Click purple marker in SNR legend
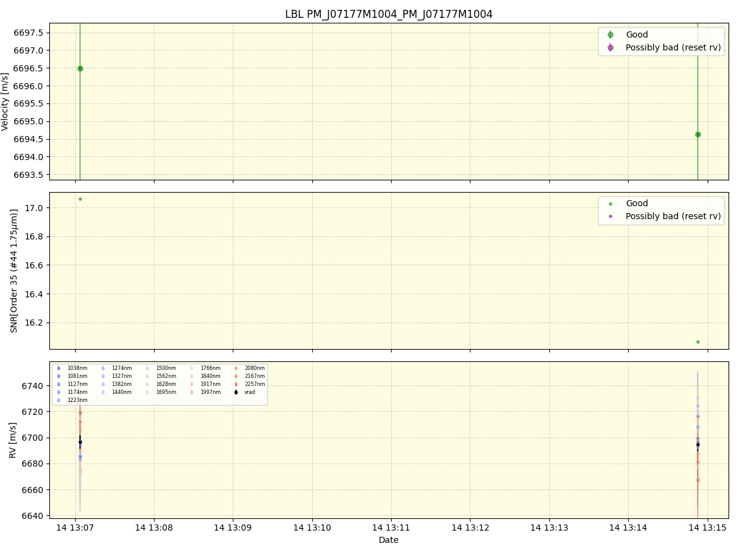 click(x=610, y=216)
